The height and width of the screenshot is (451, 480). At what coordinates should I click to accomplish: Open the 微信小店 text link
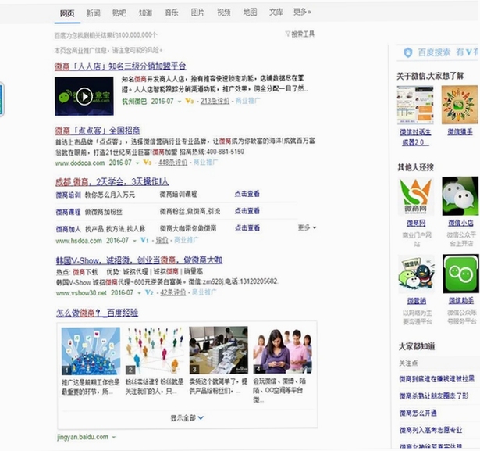tap(460, 223)
